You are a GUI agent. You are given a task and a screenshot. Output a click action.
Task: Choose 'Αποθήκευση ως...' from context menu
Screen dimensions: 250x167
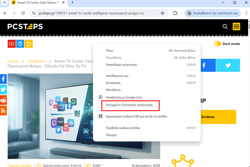point(118,76)
